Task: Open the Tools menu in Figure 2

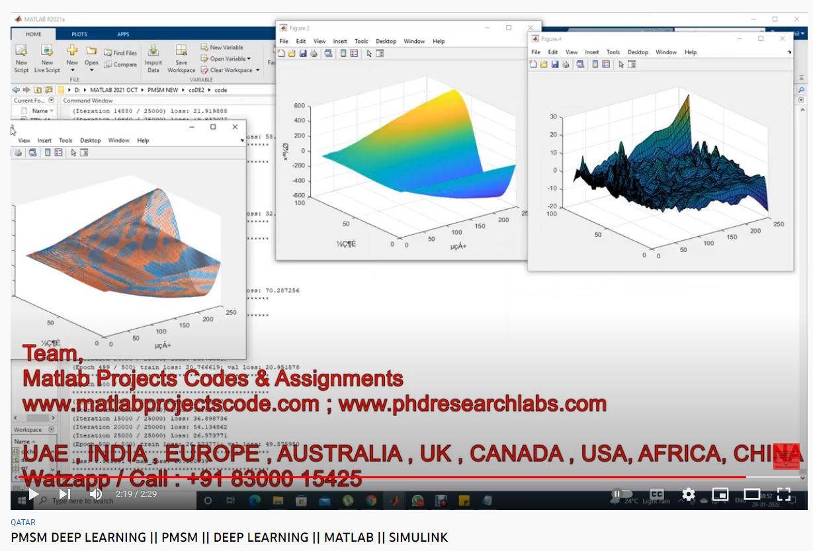Action: [x=361, y=41]
